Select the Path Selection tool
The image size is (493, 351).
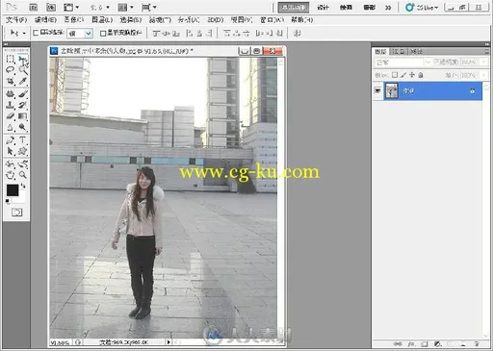point(11,151)
